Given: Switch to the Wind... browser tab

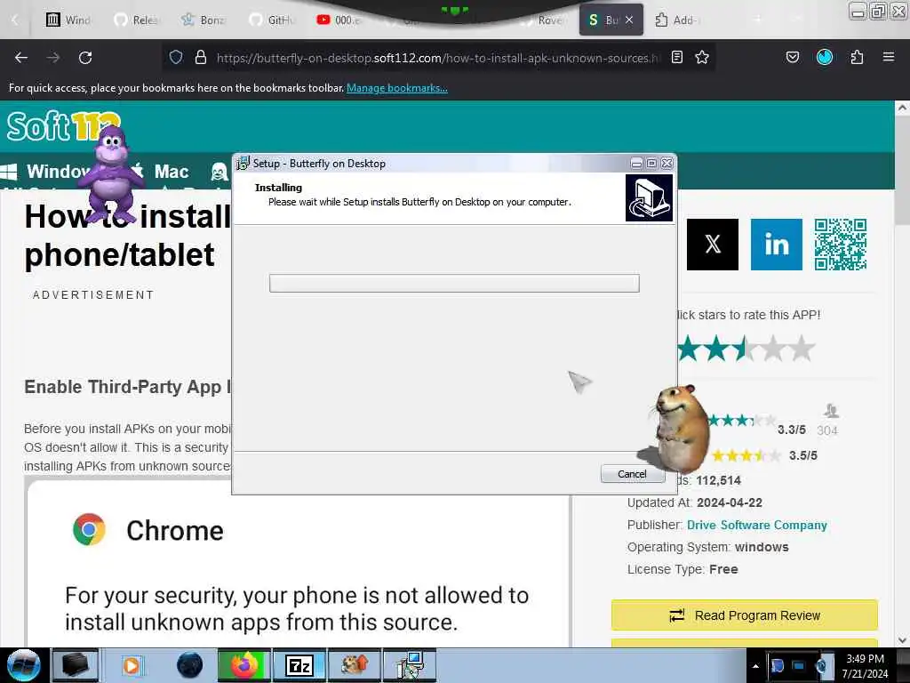Looking at the screenshot, I should 68,20.
